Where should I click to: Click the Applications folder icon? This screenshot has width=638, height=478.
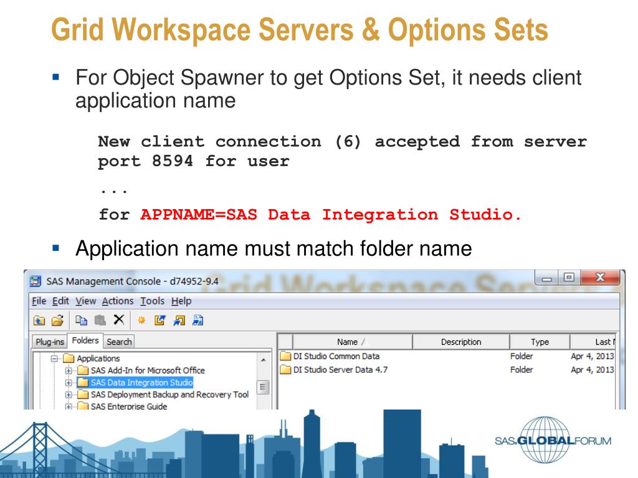point(69,358)
